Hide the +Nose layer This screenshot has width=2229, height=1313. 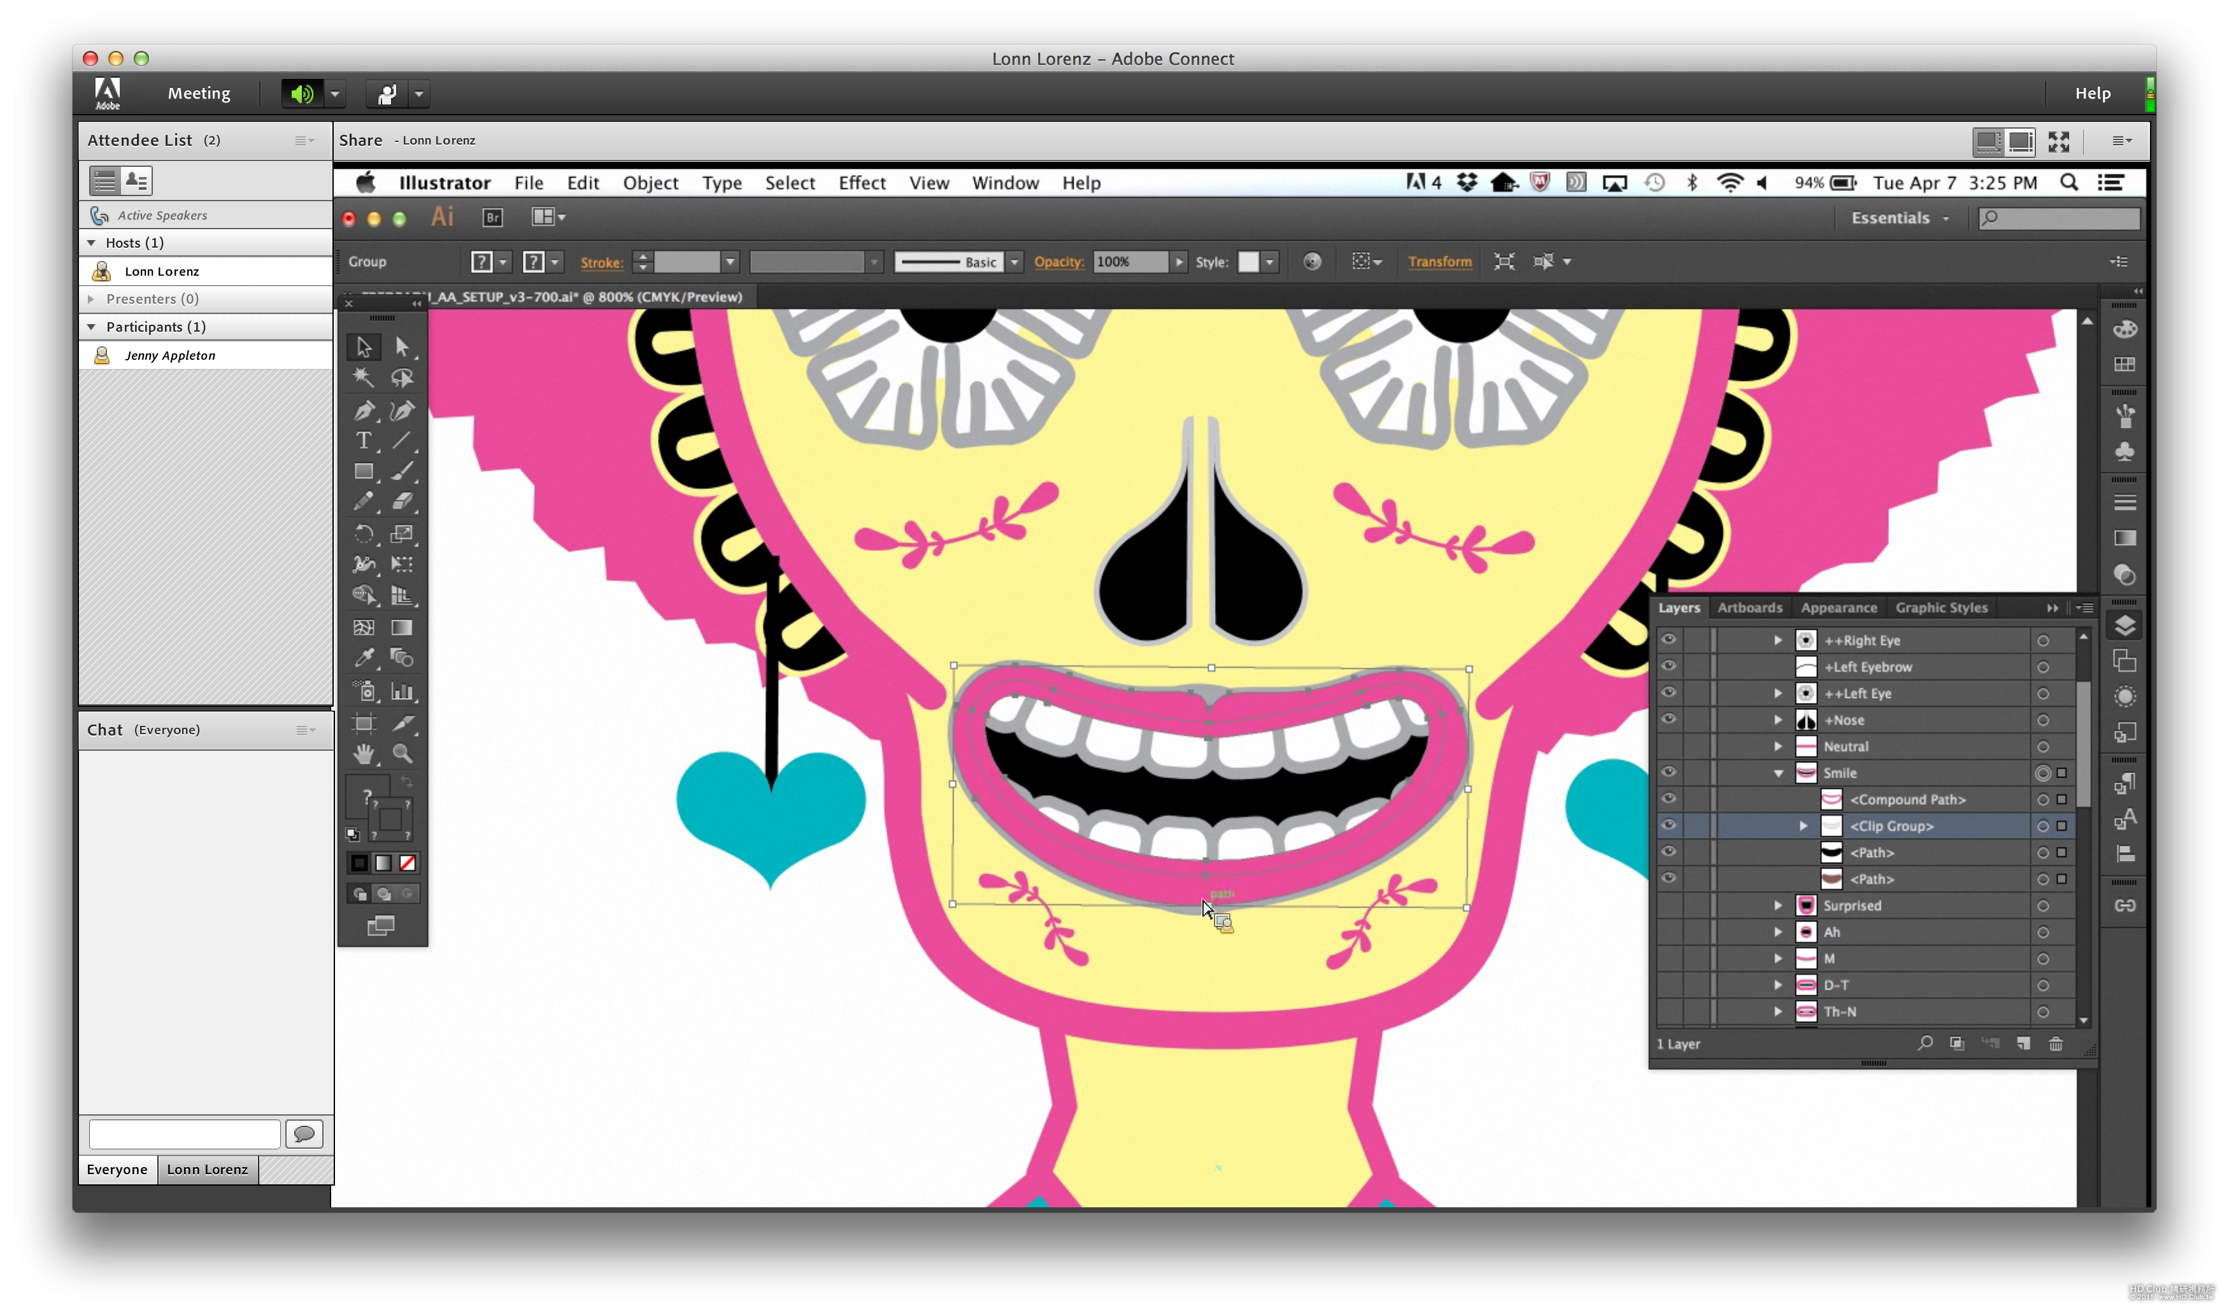coord(1668,720)
